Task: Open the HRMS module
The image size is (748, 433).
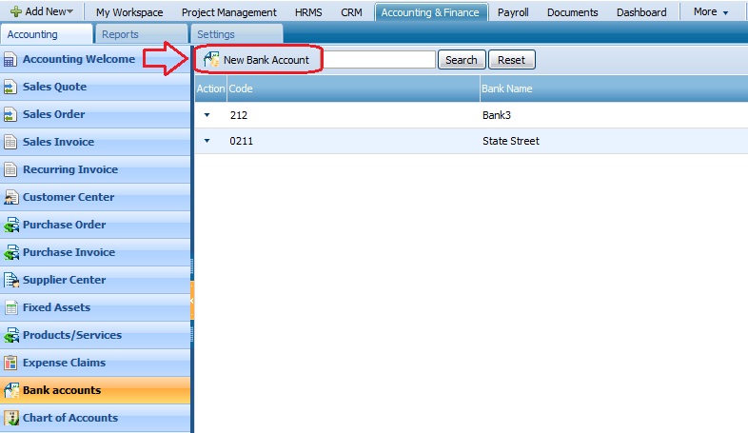Action: pyautogui.click(x=308, y=12)
